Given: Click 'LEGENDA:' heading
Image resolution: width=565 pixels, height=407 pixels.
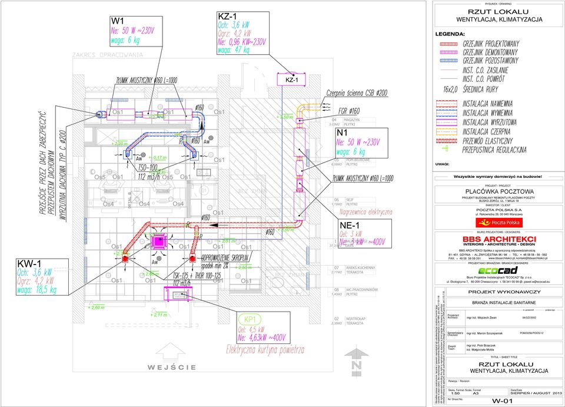Looking at the screenshot, I should point(450,34).
